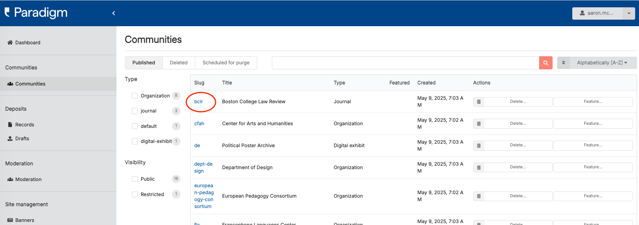Go to Moderation in the sidebar
The image size is (639, 225).
58,180
